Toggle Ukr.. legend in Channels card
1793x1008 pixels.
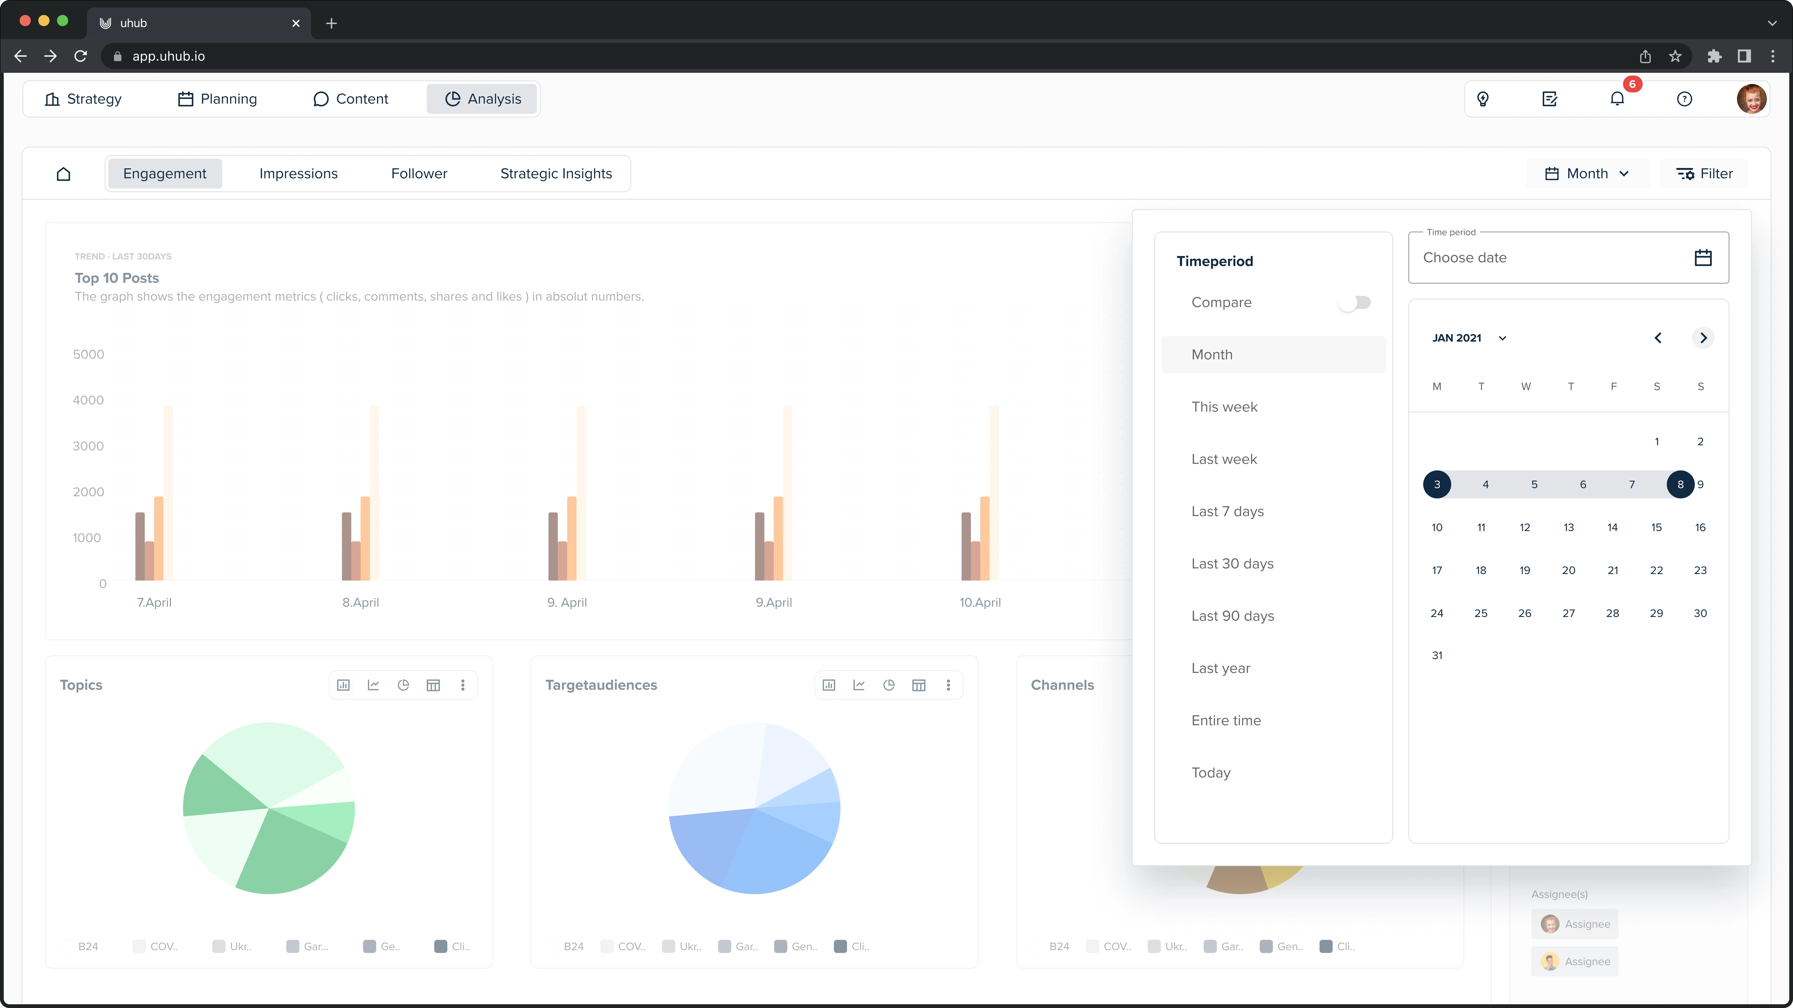[x=1168, y=946]
